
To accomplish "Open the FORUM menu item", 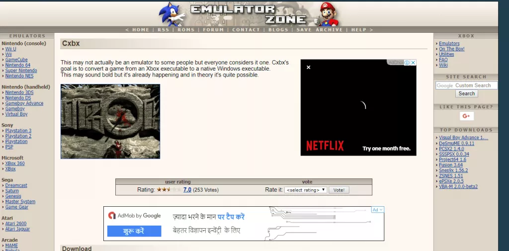I will [x=213, y=29].
